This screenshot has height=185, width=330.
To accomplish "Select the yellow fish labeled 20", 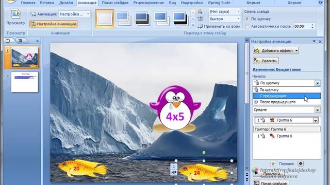I will (82, 168).
